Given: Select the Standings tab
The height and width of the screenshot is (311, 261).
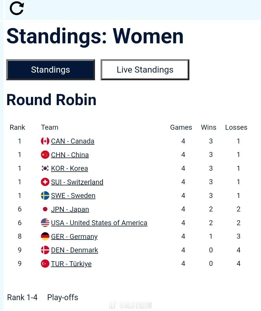Looking at the screenshot, I should pos(51,70).
